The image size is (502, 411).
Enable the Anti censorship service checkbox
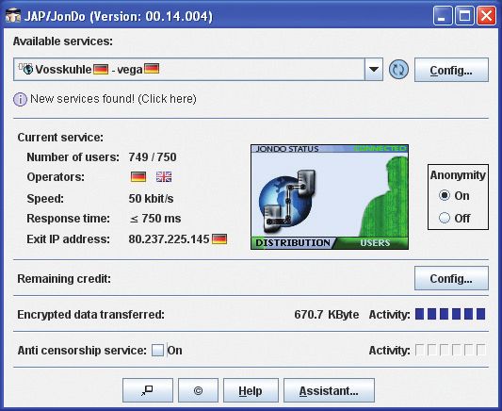point(157,350)
